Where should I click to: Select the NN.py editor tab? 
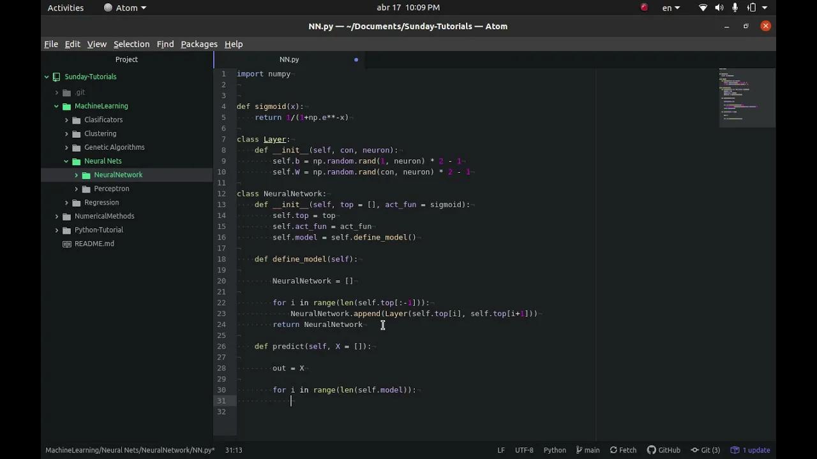(x=289, y=59)
